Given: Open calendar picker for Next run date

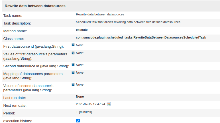Looking at the screenshot, I should [x=109, y=104].
